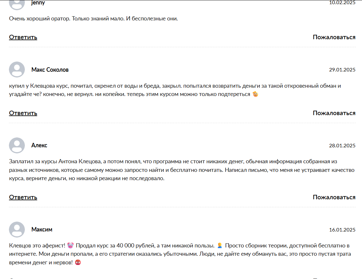
Task: Click Максим's profile avatar icon
Action: (x=17, y=230)
